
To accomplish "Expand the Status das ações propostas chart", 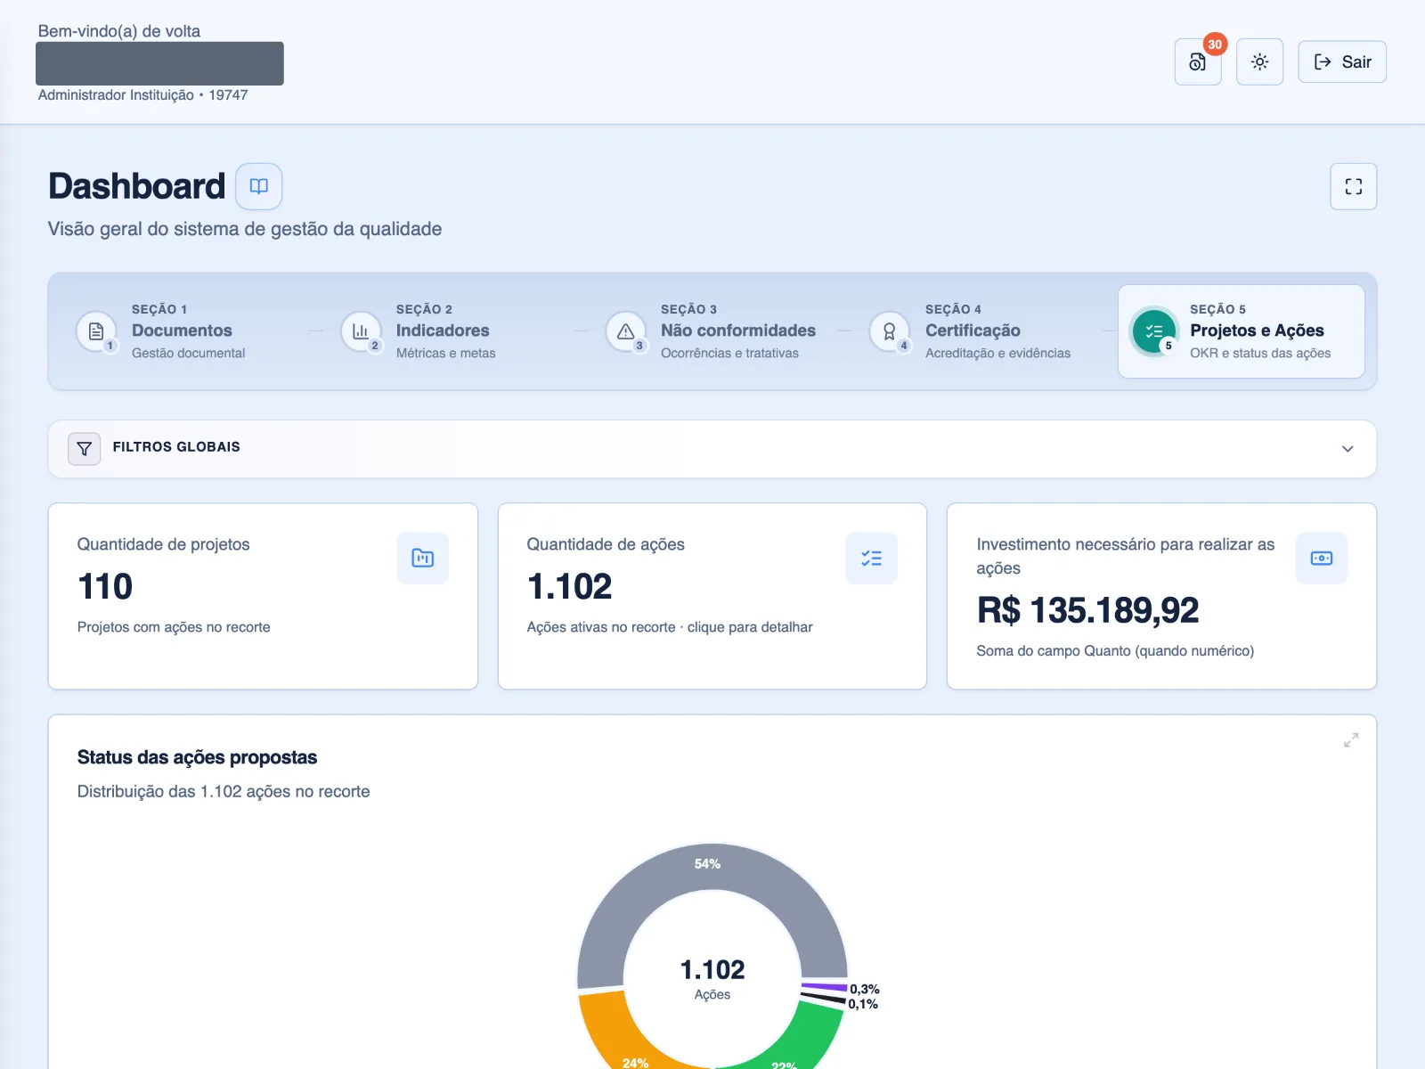I will 1351,740.
